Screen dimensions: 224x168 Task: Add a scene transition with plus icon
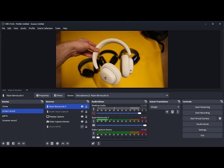pos(167,112)
